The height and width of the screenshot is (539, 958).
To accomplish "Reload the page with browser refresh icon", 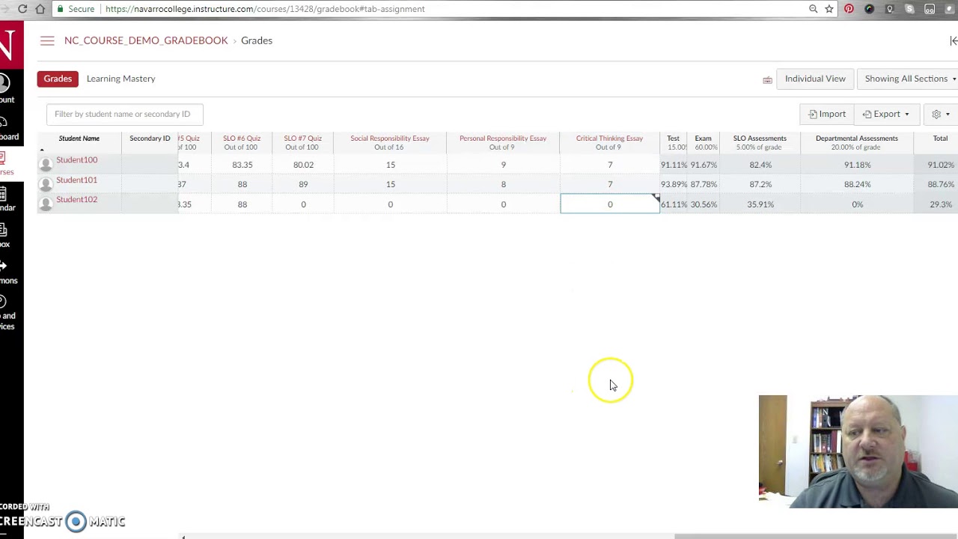I will [x=22, y=9].
